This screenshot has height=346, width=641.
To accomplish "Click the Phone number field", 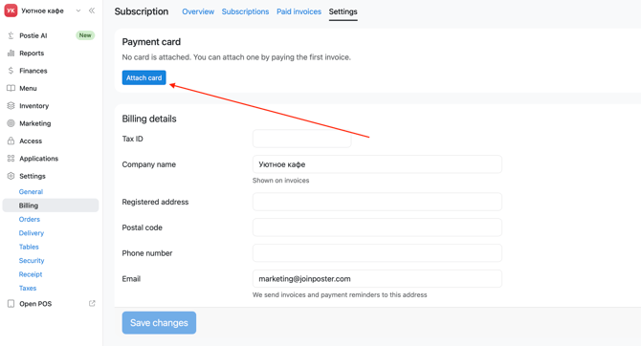I will click(377, 253).
